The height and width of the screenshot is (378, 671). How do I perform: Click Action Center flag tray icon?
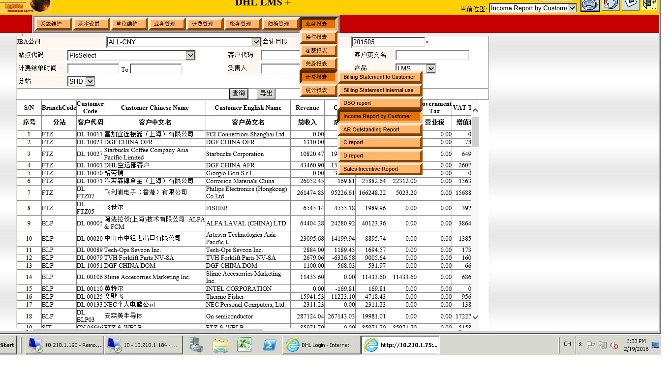click(x=591, y=345)
